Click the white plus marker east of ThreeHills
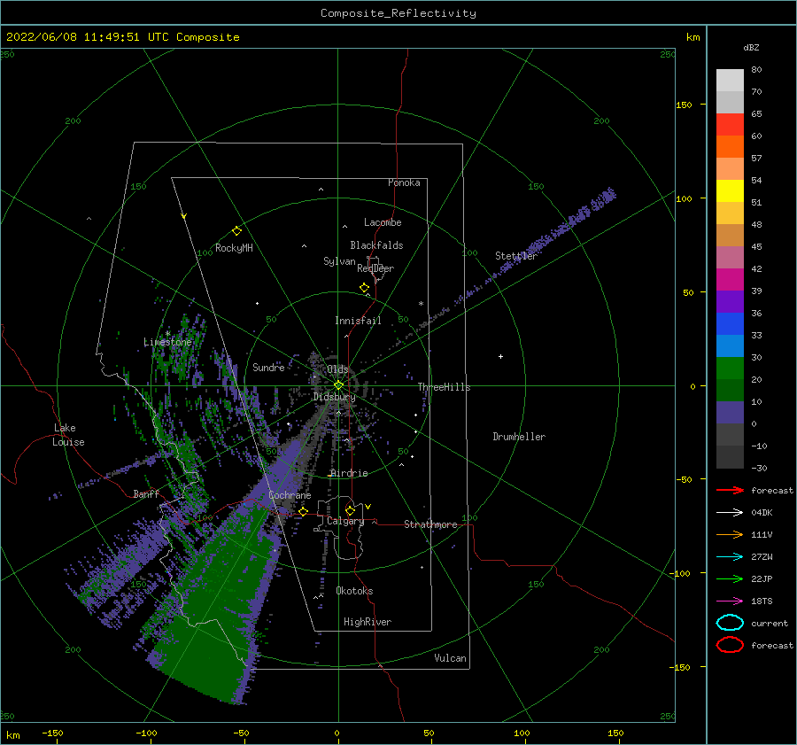Viewport: 797px width, 745px height. (500, 356)
